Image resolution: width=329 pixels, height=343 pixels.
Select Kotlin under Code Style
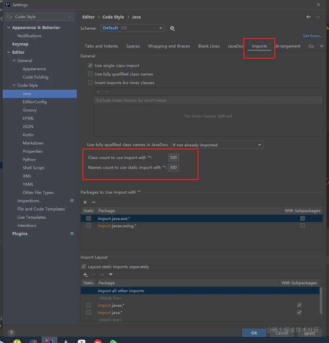28,135
